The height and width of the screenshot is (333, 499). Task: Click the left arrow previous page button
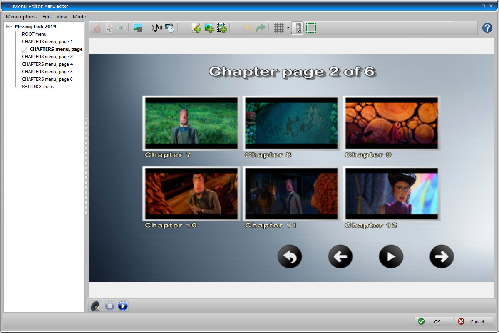[x=340, y=256]
